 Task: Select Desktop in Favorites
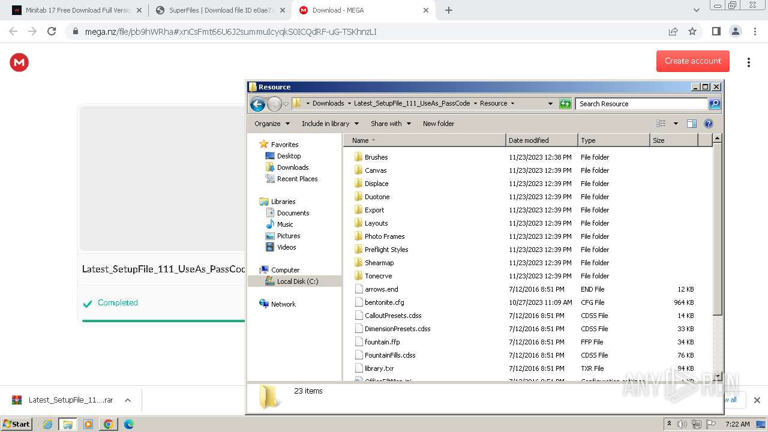[289, 156]
